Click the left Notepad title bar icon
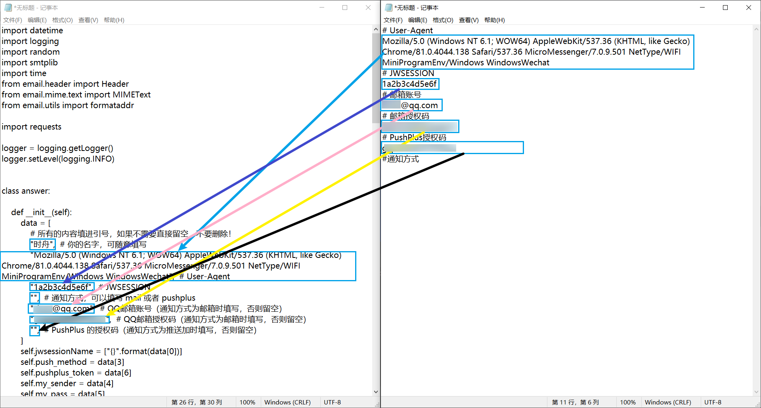Image resolution: width=761 pixels, height=408 pixels. click(x=8, y=8)
